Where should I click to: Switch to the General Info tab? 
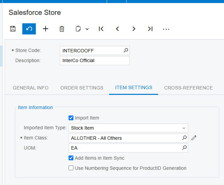tap(30, 88)
